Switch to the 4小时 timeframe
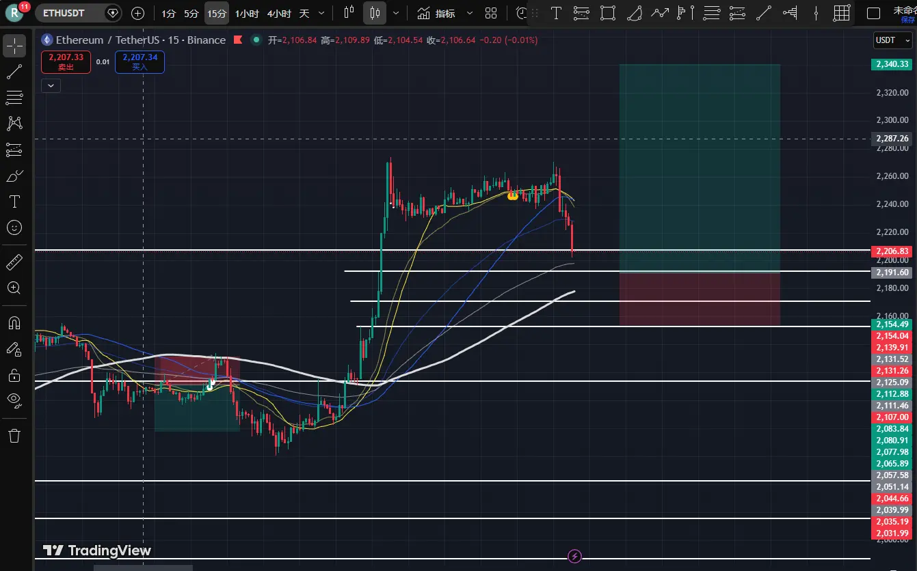917x571 pixels. [279, 13]
